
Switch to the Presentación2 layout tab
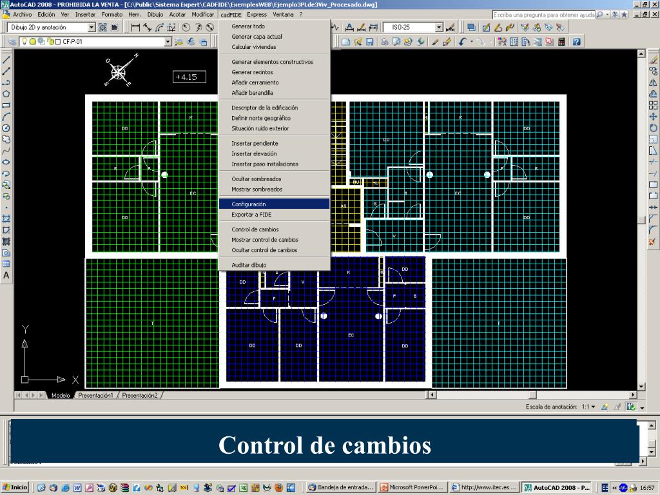139,395
